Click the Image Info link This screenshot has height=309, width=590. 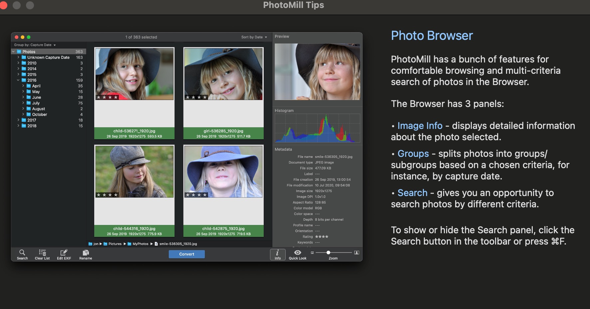coord(420,126)
